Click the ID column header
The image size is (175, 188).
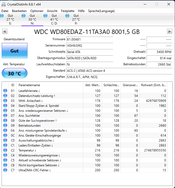click(13, 85)
